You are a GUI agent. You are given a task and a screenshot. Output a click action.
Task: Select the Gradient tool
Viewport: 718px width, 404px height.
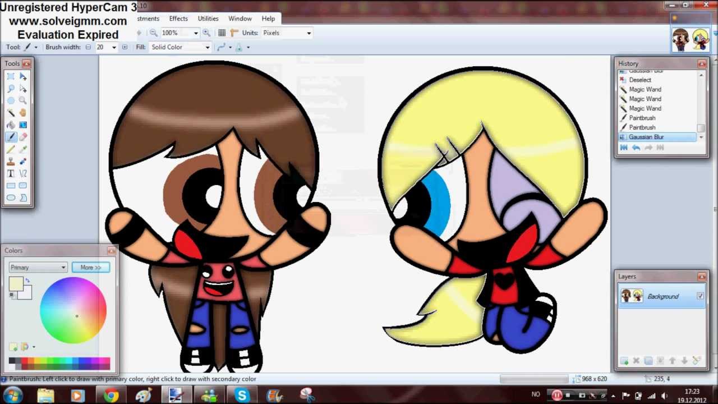tap(23, 125)
